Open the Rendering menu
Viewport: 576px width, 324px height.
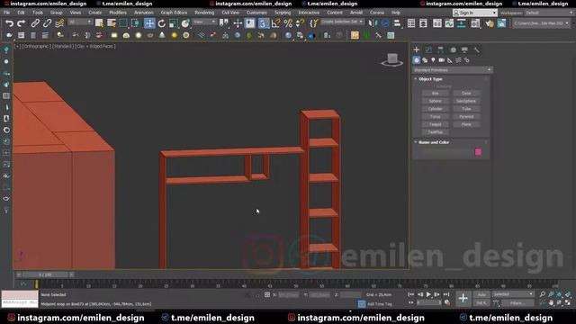pyautogui.click(x=204, y=13)
